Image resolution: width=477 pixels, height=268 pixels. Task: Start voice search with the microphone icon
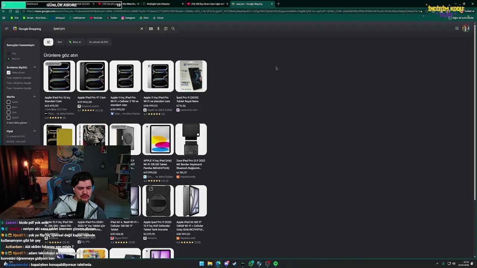[158, 29]
